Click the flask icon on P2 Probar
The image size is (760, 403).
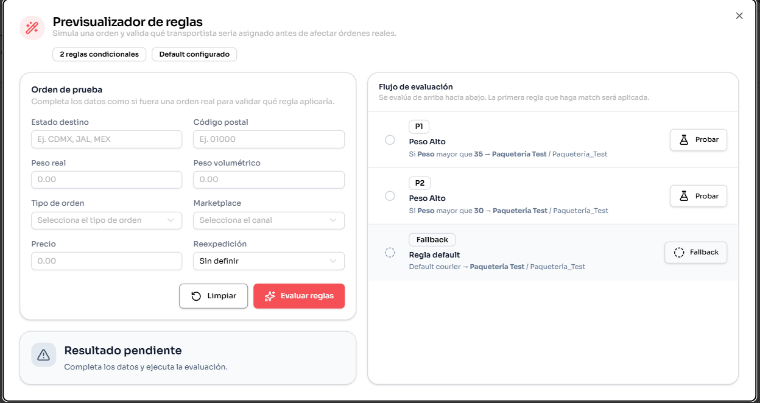pos(684,196)
